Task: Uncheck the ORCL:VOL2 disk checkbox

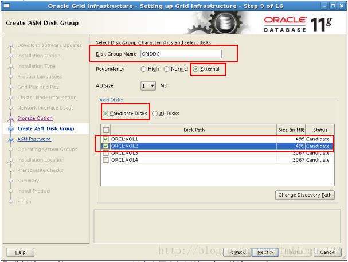Action: point(106,146)
